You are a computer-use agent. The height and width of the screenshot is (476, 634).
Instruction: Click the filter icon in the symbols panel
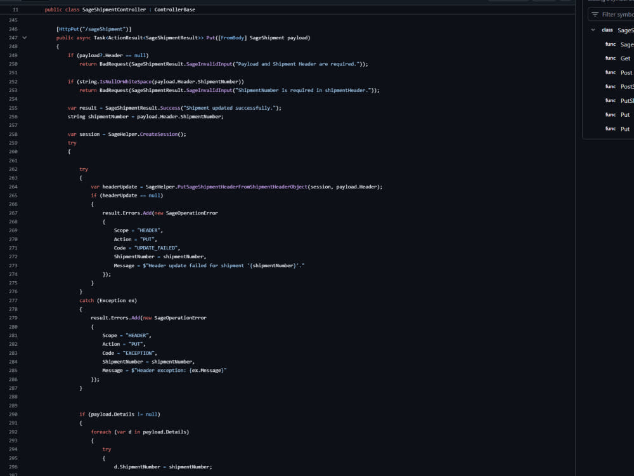coord(595,15)
